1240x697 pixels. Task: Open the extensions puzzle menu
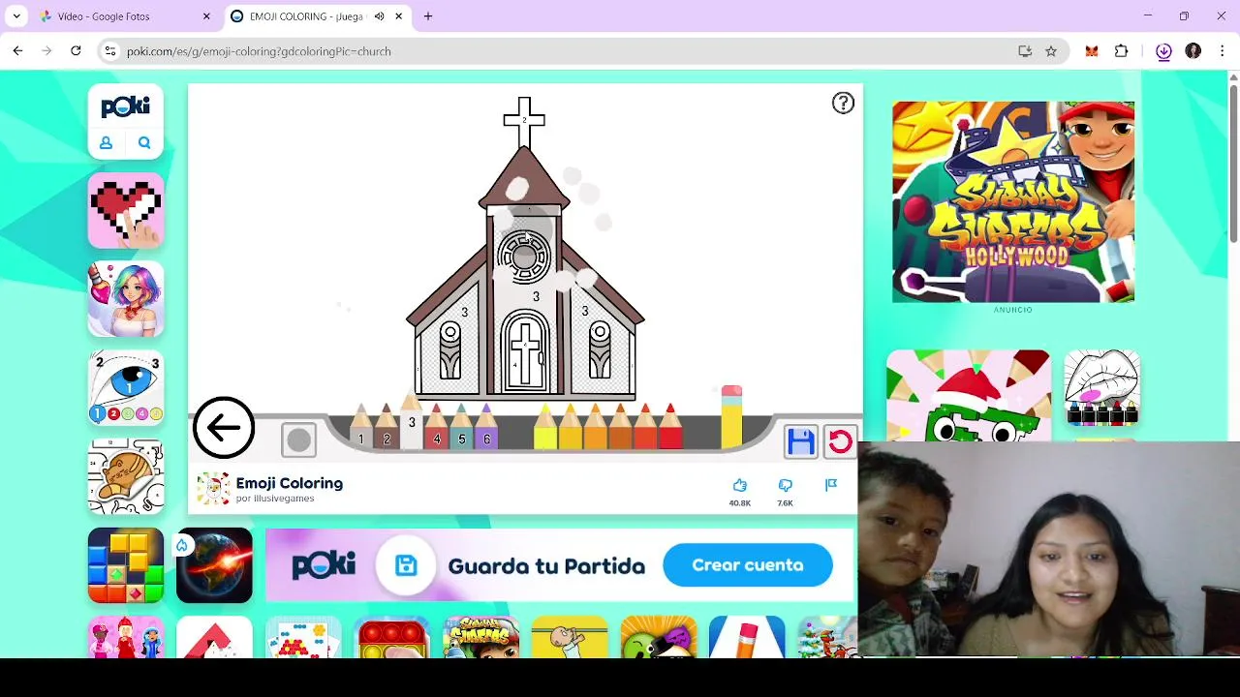point(1122,51)
